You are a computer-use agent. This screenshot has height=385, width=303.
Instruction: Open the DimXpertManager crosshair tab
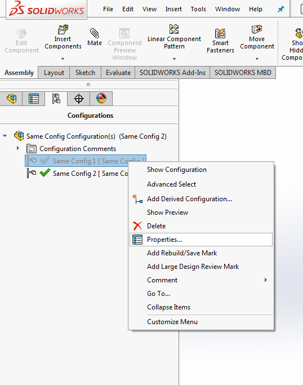[x=78, y=99]
